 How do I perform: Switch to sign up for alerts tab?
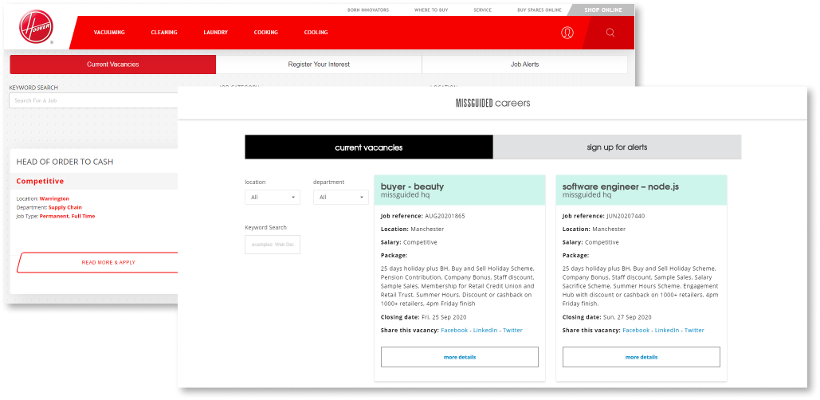coord(617,147)
